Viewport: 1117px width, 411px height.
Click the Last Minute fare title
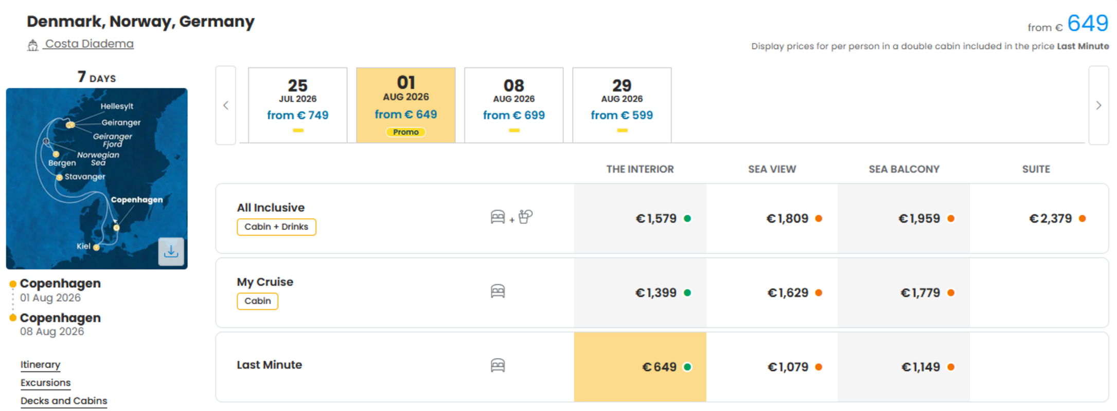[x=269, y=365]
